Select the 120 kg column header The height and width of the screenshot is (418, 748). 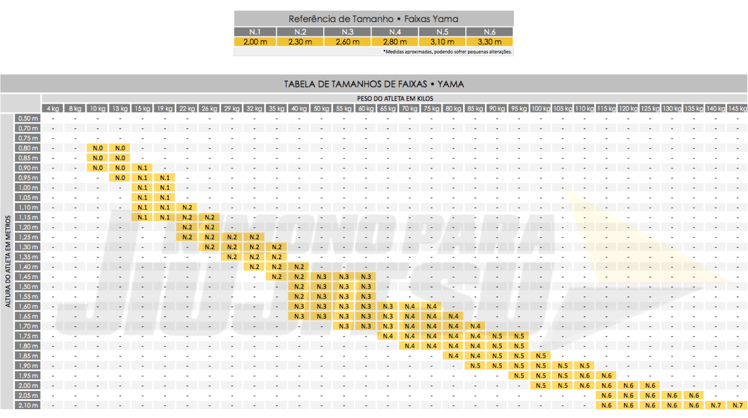[x=628, y=108]
